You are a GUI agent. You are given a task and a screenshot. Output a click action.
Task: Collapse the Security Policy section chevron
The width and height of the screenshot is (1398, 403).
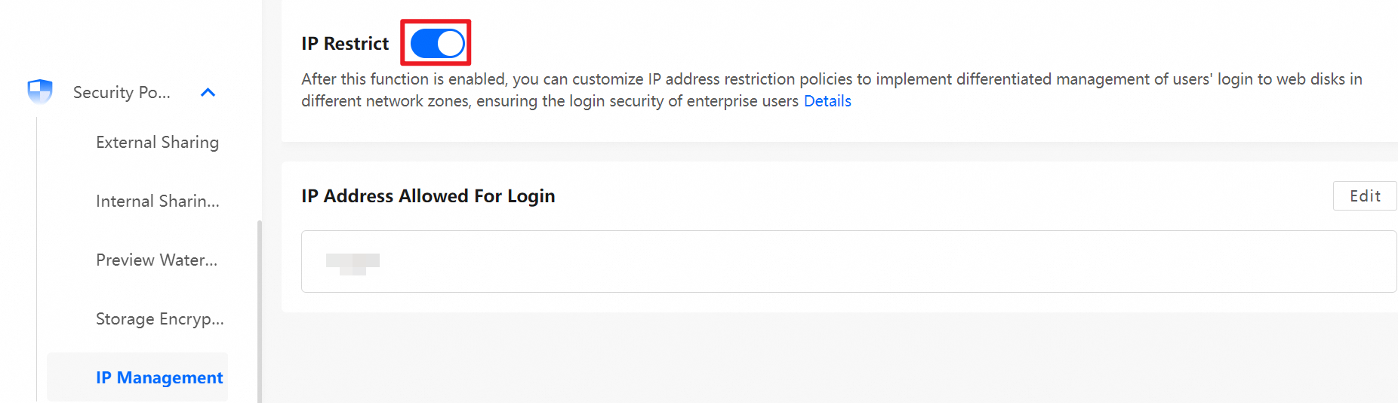[x=208, y=92]
